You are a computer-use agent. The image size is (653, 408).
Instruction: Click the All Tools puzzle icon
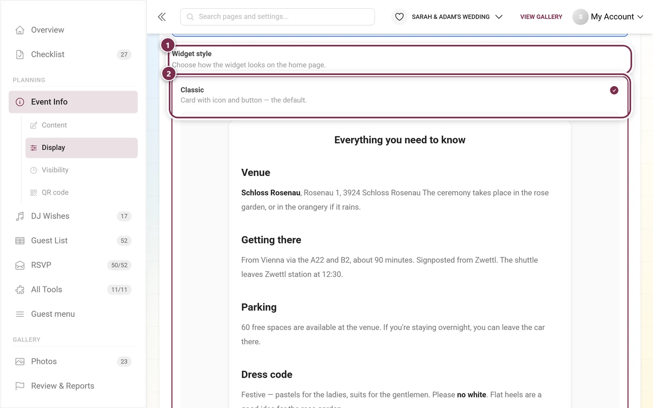point(20,290)
